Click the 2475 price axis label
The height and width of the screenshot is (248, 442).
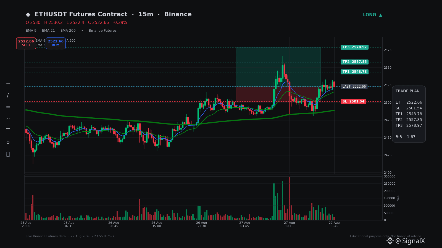click(388, 120)
